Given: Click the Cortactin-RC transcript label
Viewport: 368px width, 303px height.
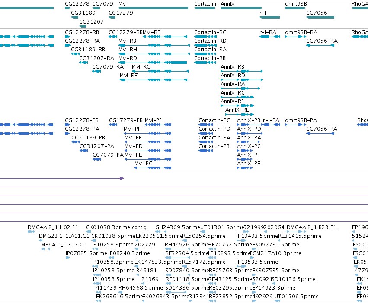Looking at the screenshot, I should 210,32.
